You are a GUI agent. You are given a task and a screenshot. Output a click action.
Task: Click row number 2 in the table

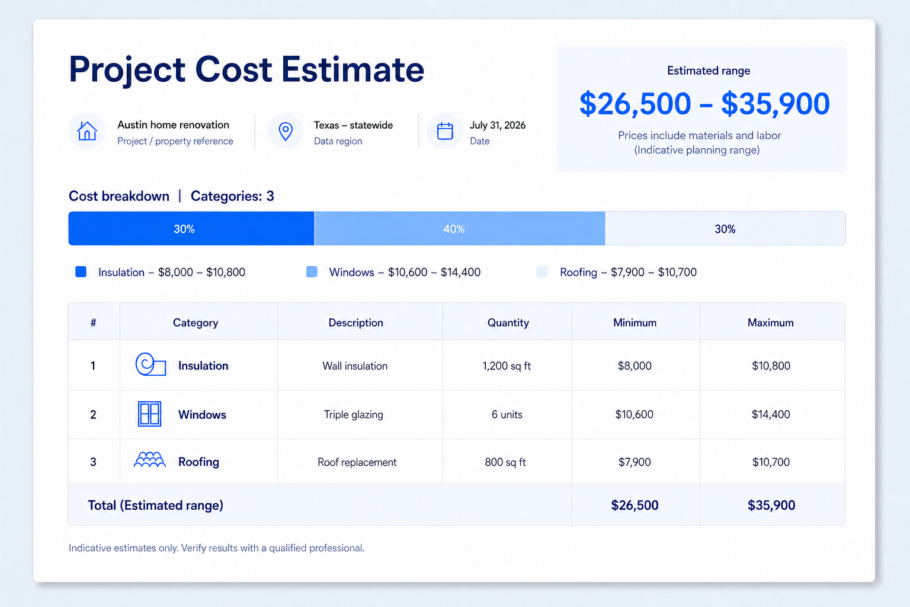pyautogui.click(x=93, y=414)
